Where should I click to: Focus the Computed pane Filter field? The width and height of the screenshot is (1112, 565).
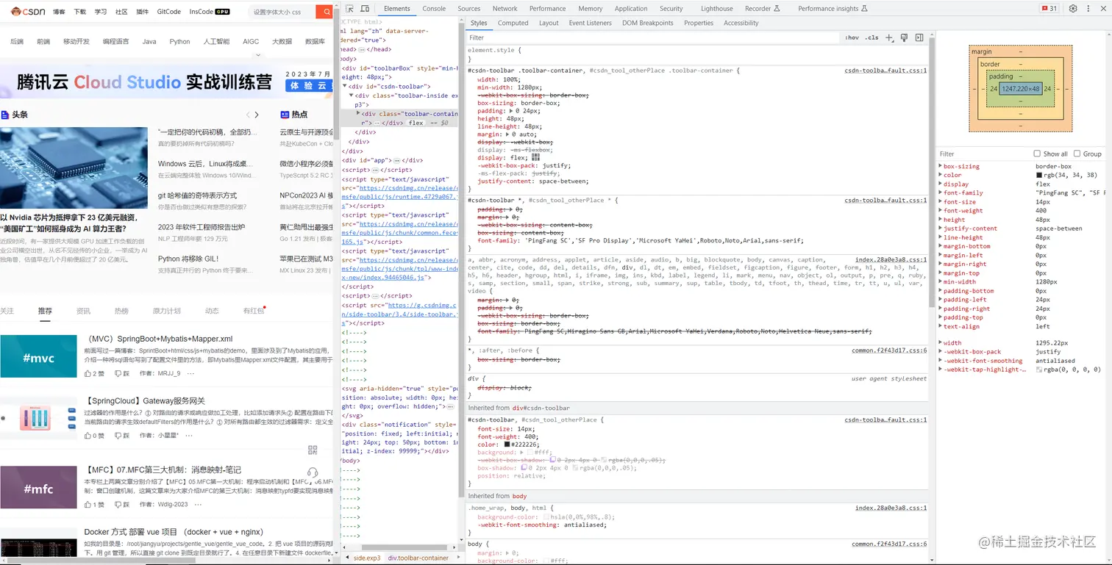coord(983,154)
